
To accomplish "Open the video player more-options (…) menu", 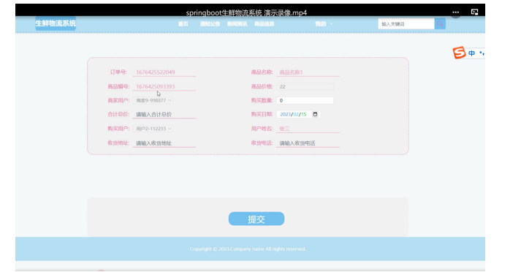I will 455,12.
